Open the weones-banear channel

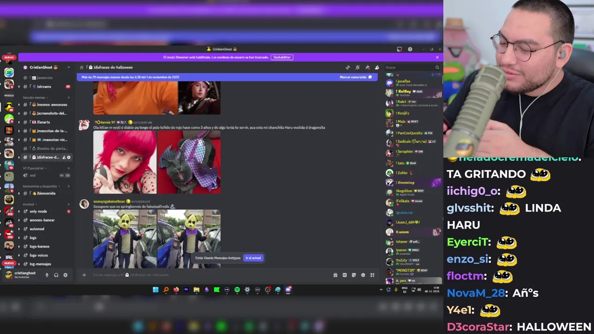coord(46,220)
